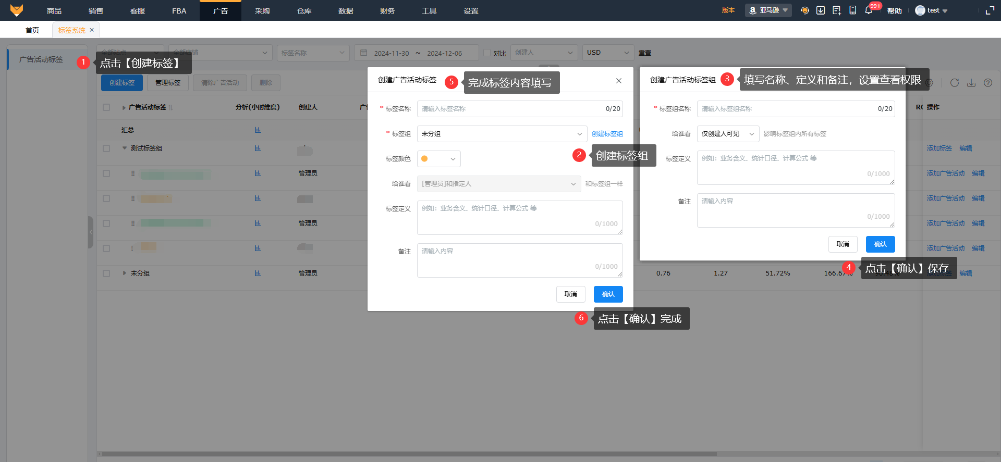Confirm the 创建广告活动标签 dialog
Screen dimensions: 1001x462
tap(608, 294)
